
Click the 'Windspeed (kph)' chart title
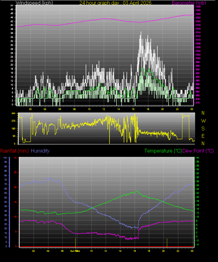point(34,3)
